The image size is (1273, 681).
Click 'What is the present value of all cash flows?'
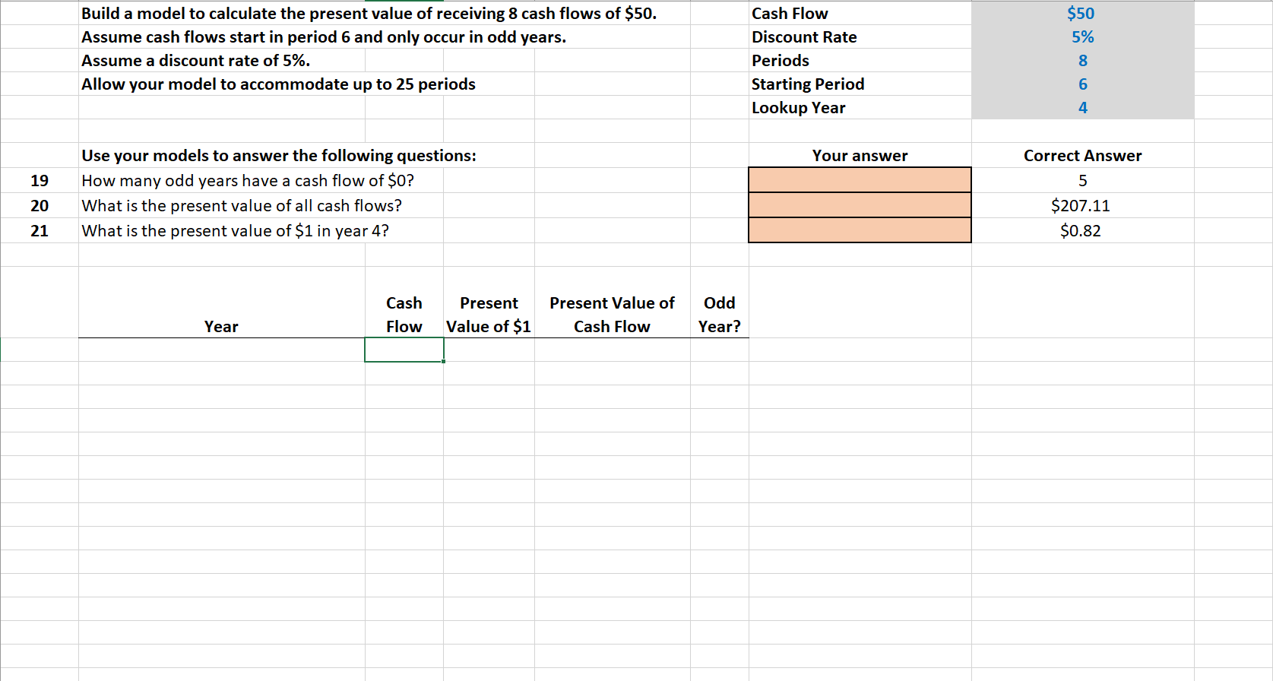pyautogui.click(x=242, y=205)
